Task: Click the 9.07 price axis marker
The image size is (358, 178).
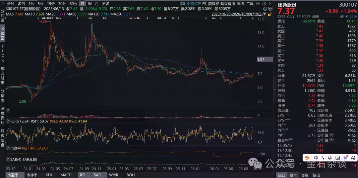Action: [264, 59]
